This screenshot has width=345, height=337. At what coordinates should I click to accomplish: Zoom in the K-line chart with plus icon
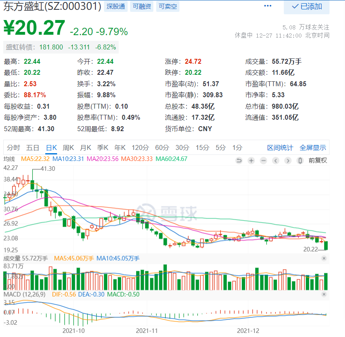(251, 161)
